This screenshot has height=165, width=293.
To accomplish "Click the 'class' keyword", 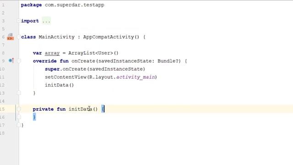I will [x=28, y=37].
